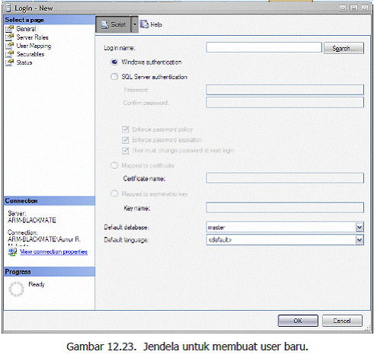Open the Default database dropdown
The width and height of the screenshot is (374, 361).
[360, 227]
